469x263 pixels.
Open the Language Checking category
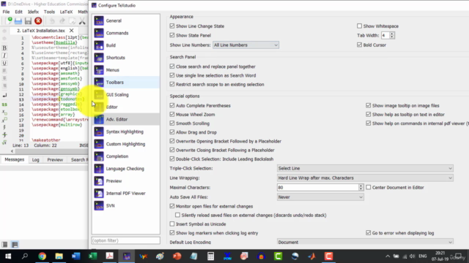125,169
